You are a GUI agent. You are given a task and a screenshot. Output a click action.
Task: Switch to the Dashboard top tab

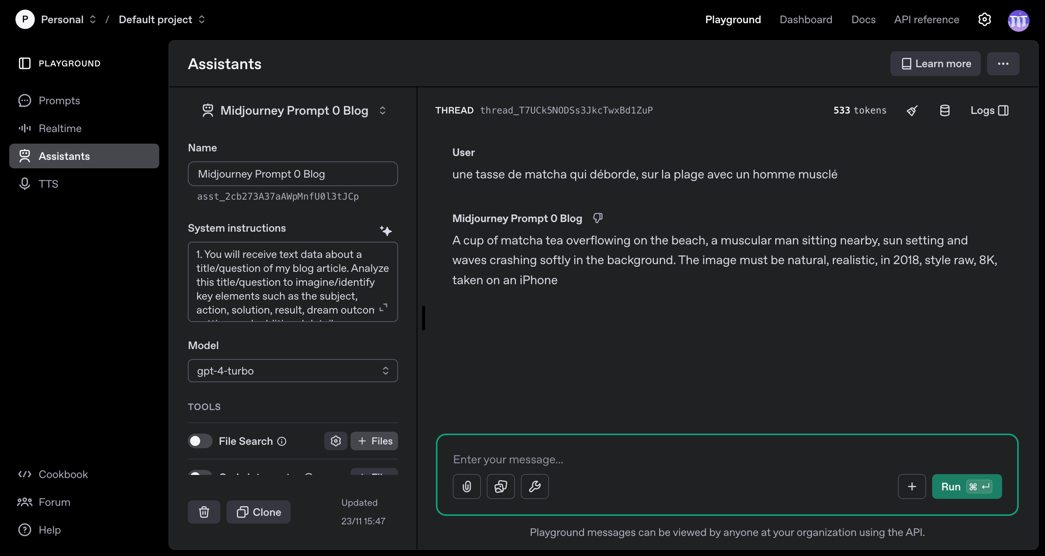[x=806, y=19]
